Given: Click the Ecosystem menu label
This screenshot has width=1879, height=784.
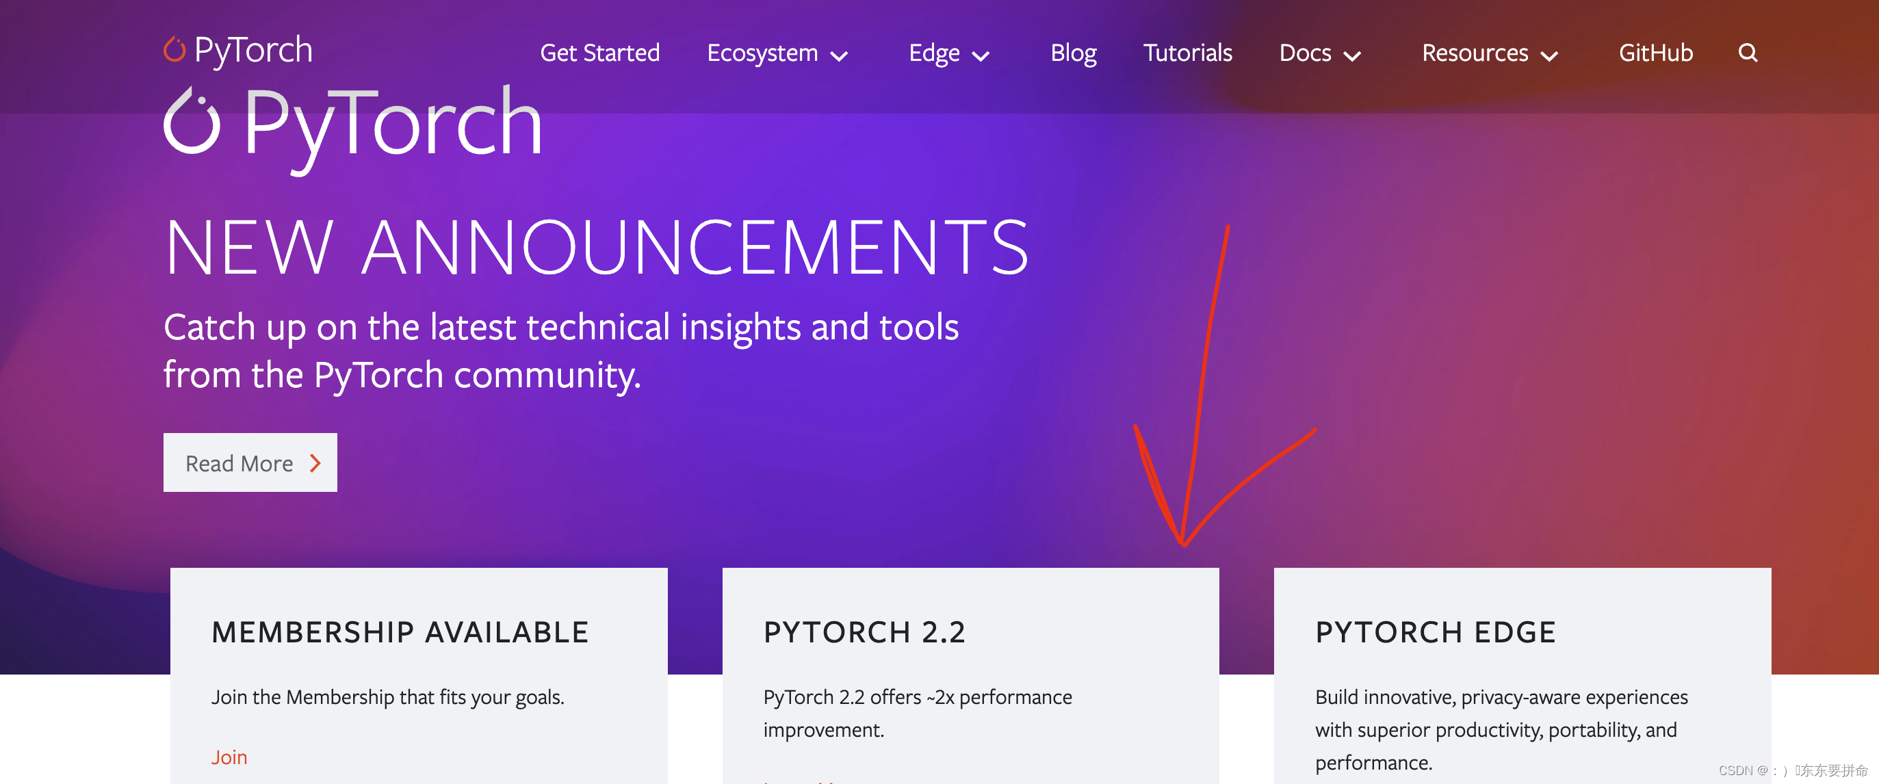Looking at the screenshot, I should 762,53.
